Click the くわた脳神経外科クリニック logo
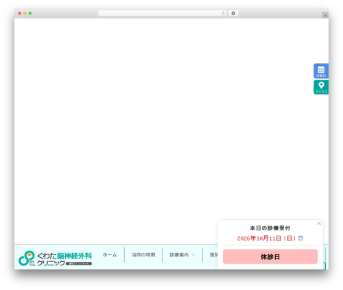Image resolution: width=343 pixels, height=290 pixels. (55, 258)
